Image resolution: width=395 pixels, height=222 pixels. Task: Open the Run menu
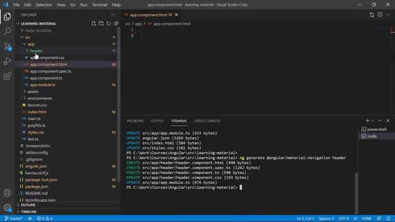[84, 5]
